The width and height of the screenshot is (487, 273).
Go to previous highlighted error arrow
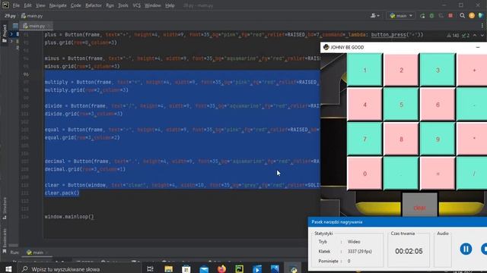click(x=475, y=36)
